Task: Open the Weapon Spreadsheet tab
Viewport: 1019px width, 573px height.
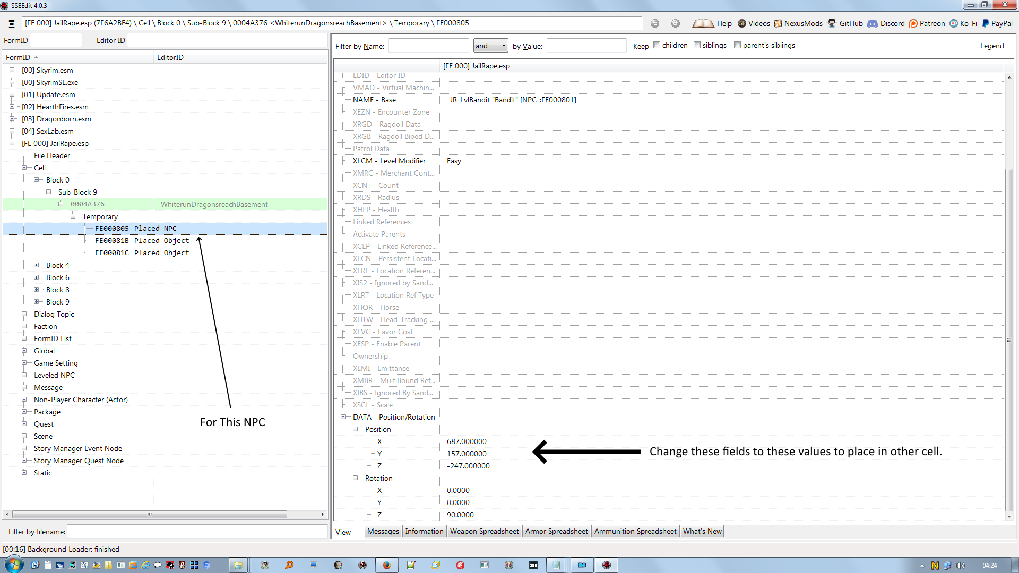Action: coord(484,531)
